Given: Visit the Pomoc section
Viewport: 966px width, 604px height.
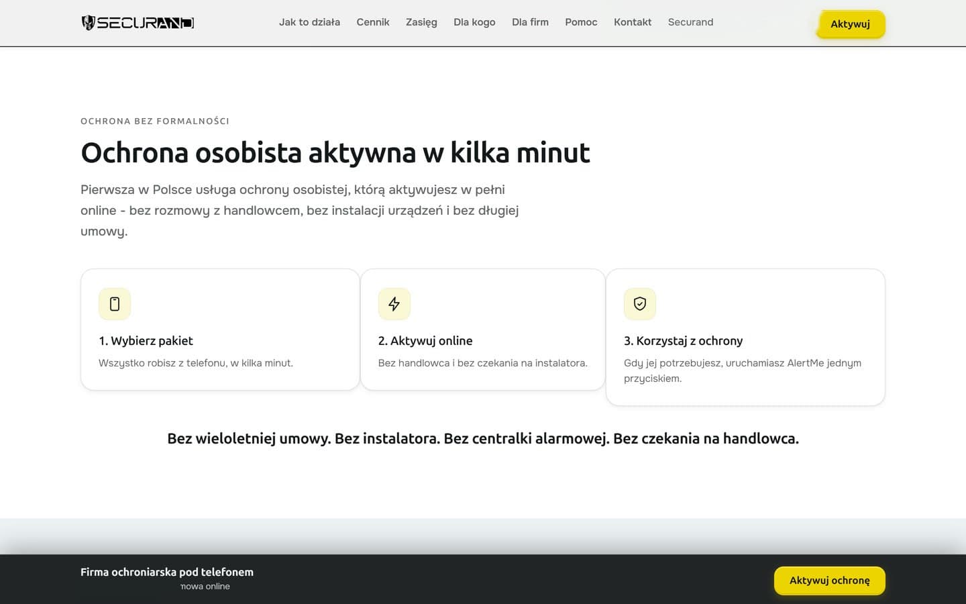Looking at the screenshot, I should (x=581, y=22).
